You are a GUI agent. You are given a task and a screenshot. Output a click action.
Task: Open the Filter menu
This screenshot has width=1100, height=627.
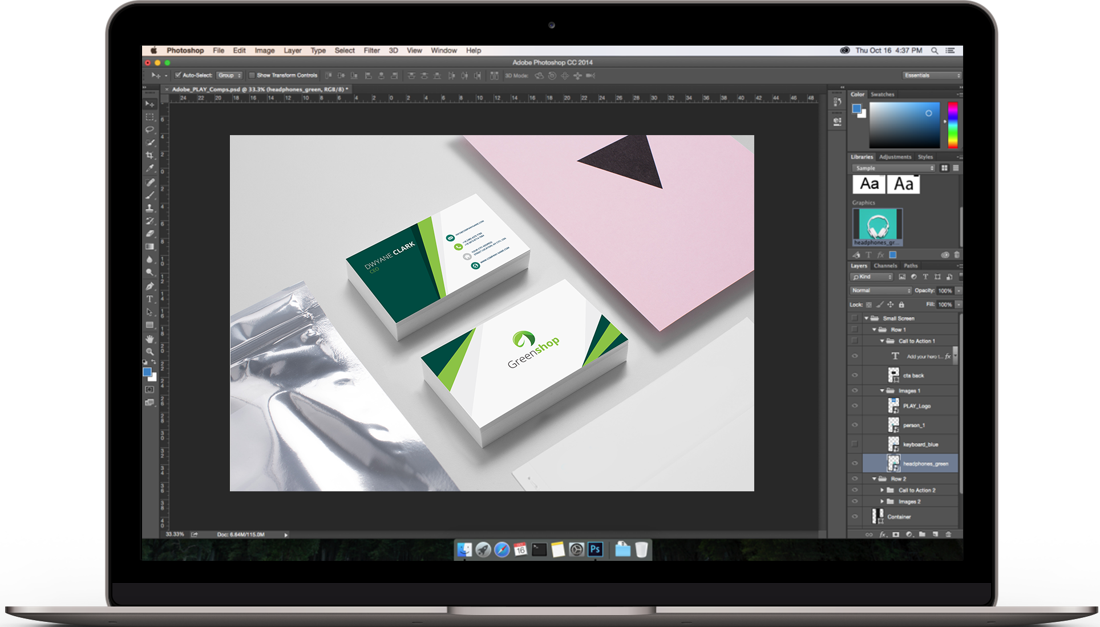[372, 51]
